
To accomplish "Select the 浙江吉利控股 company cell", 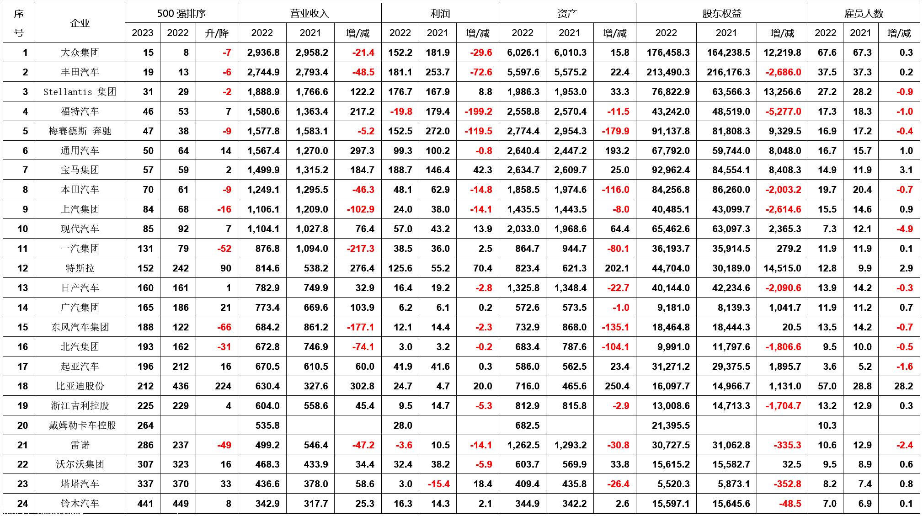I will [80, 406].
